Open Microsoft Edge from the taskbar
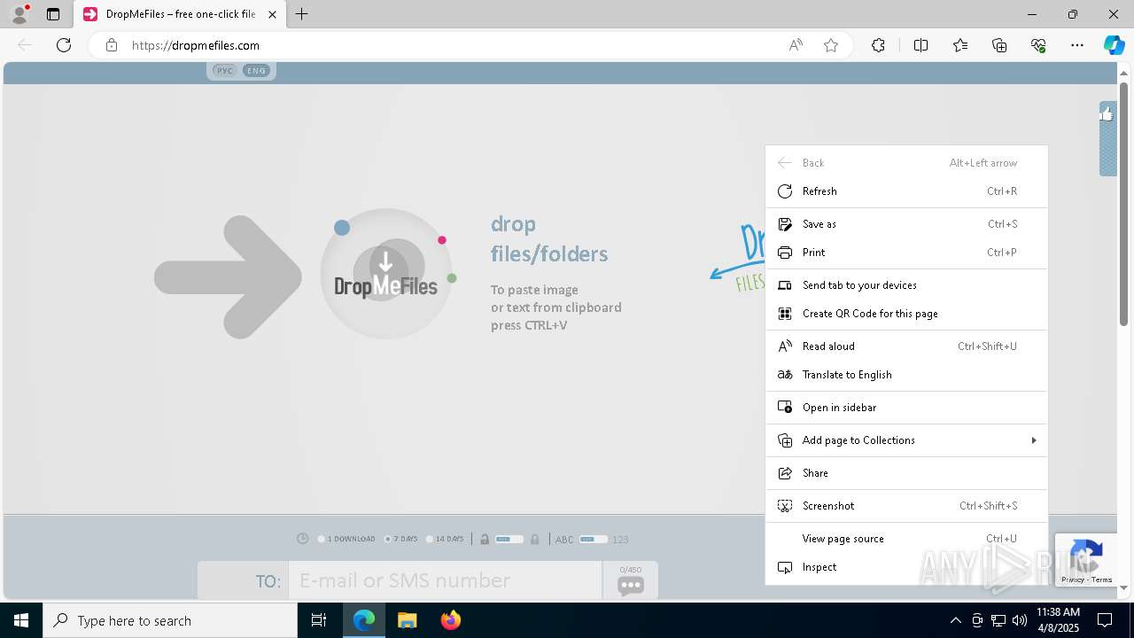The width and height of the screenshot is (1134, 638). (x=364, y=620)
